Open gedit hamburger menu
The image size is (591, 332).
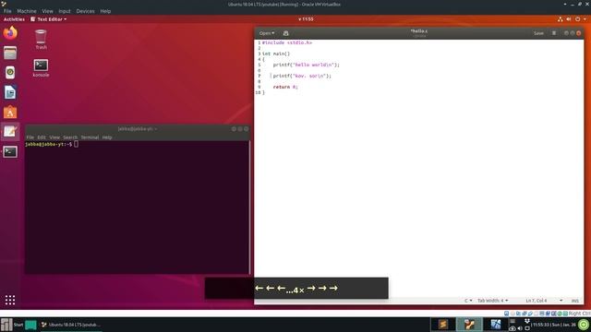click(x=554, y=33)
